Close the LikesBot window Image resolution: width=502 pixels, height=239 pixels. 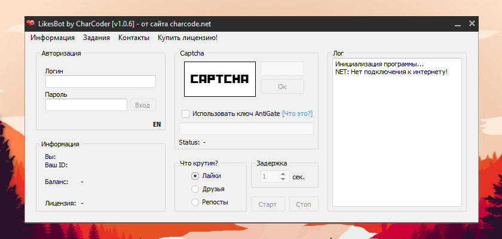coord(472,24)
